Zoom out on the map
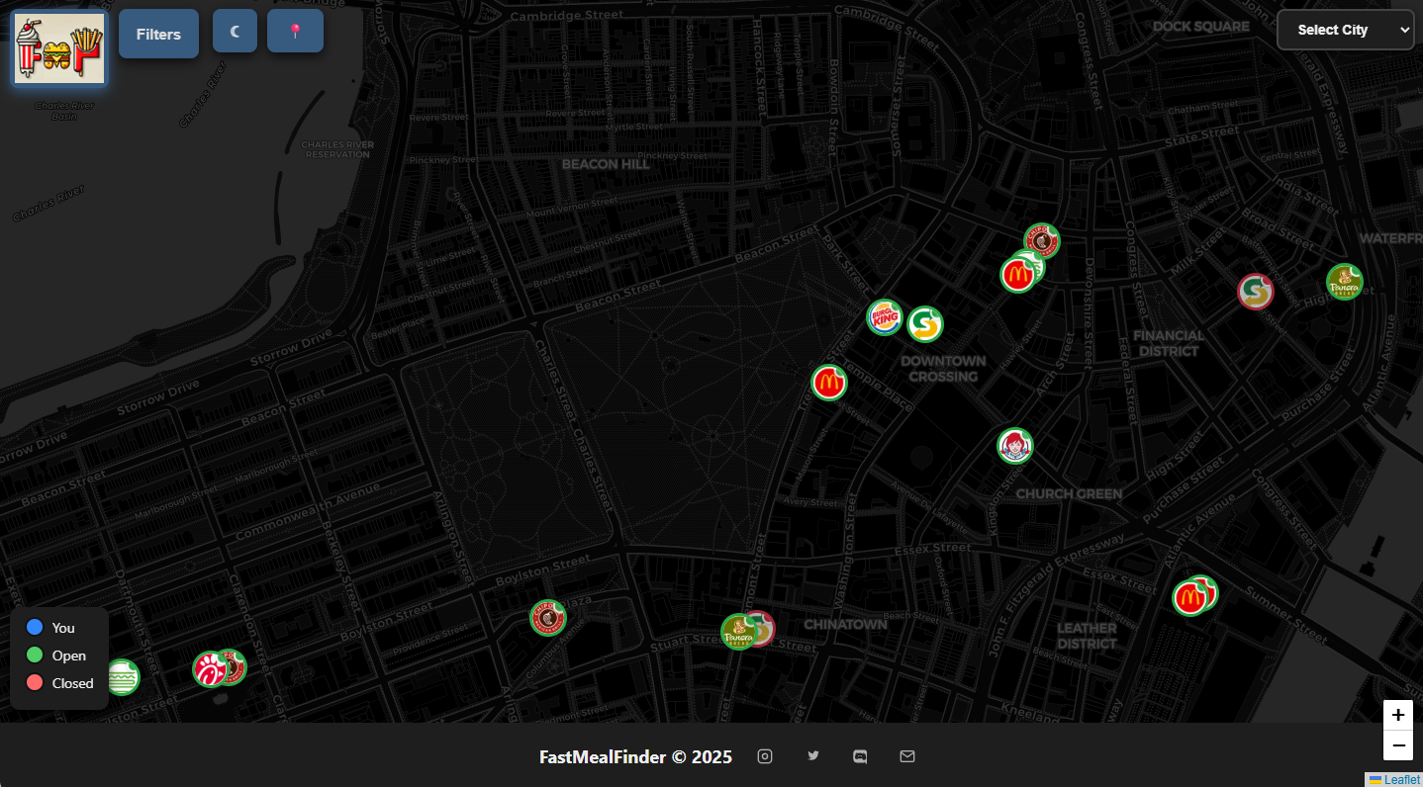Viewport: 1423px width, 787px height. 1398,744
